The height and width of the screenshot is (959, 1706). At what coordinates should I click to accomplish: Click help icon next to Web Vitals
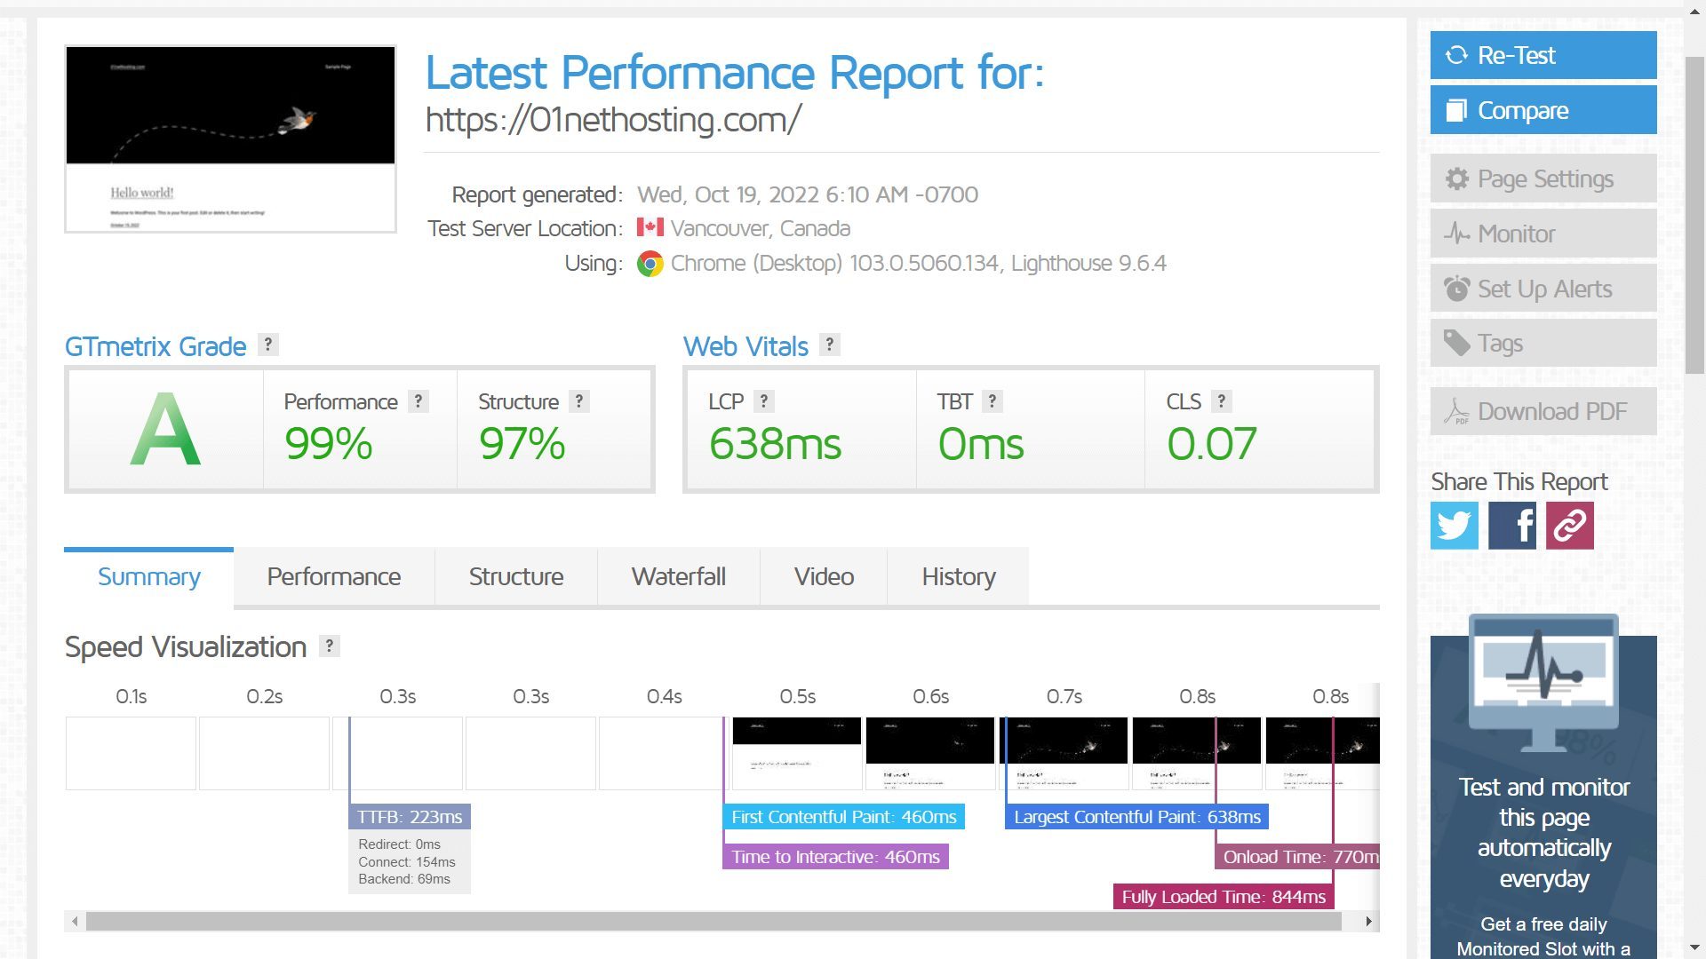(830, 345)
